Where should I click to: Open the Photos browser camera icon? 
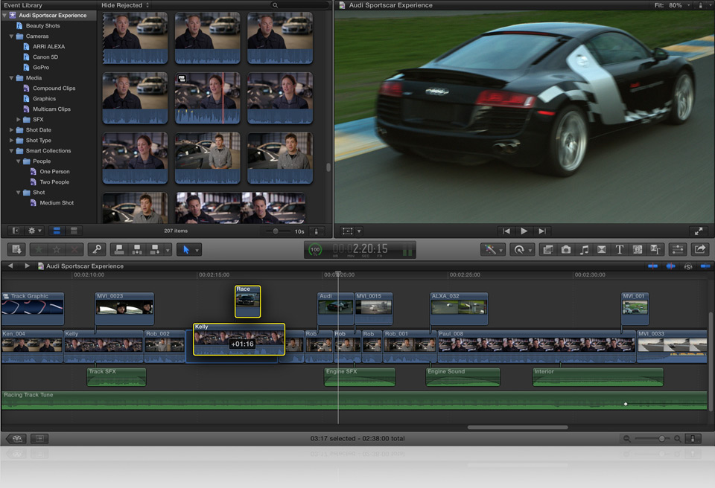tap(566, 250)
